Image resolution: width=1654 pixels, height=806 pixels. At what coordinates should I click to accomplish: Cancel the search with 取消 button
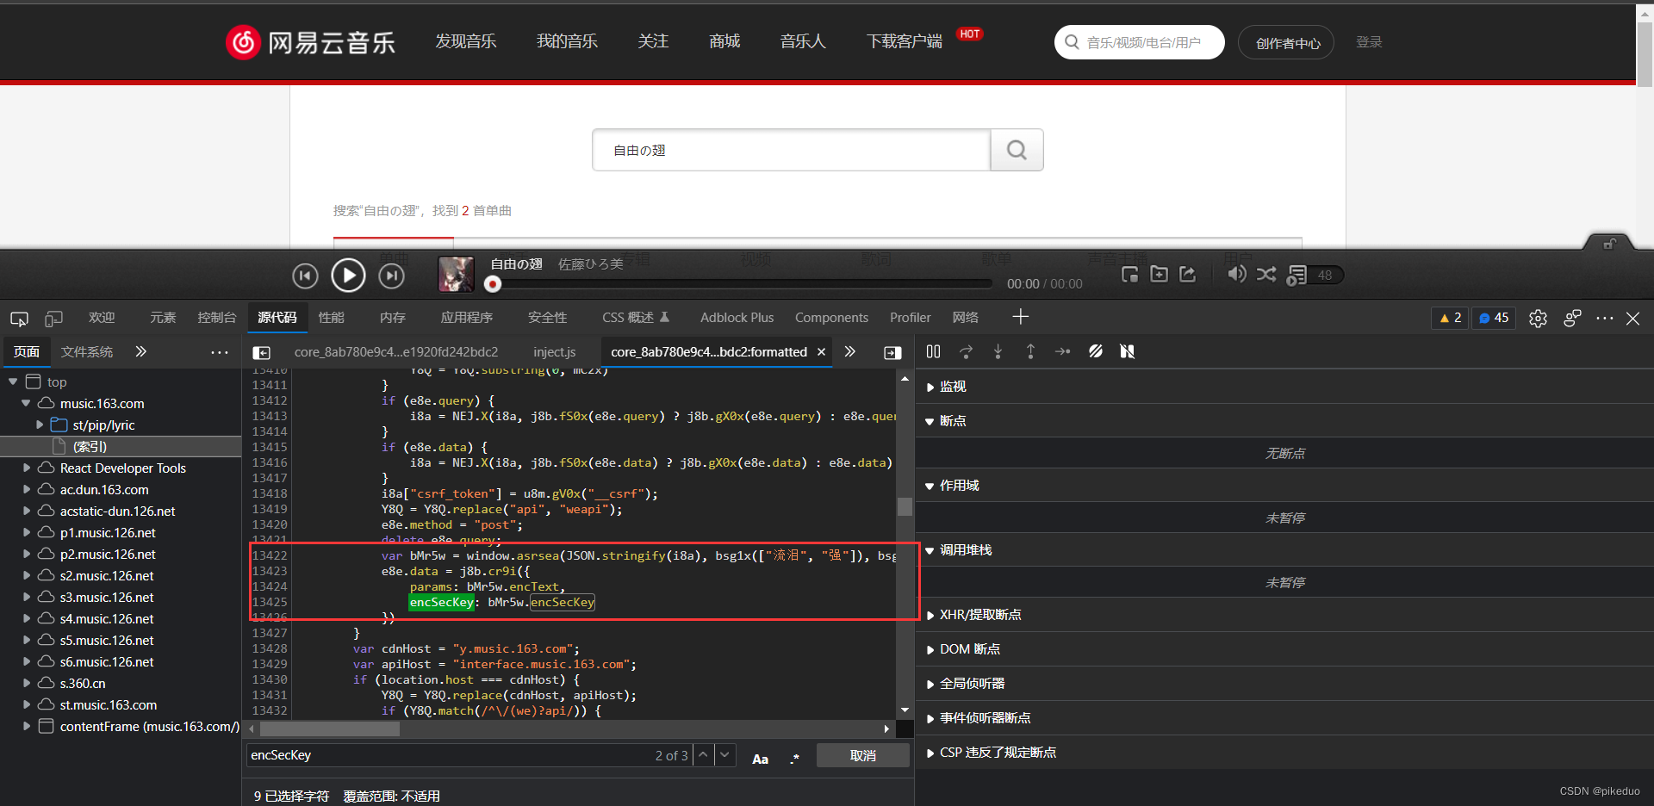coord(862,755)
